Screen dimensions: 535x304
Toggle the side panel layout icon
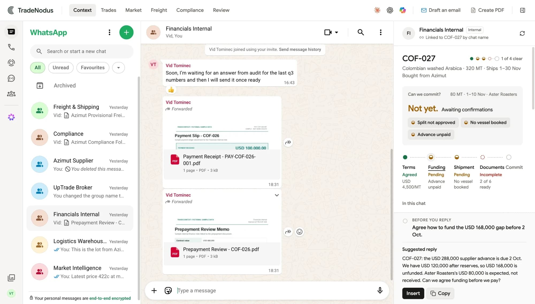point(522,10)
